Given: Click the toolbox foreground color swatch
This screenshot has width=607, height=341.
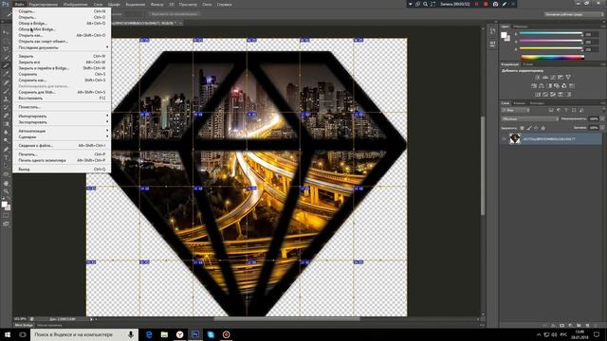Looking at the screenshot, I should 4,205.
